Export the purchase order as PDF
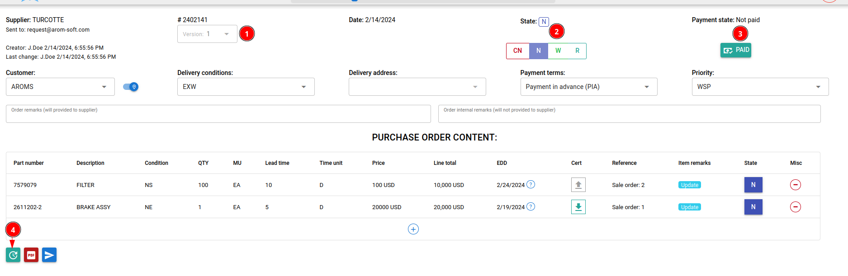Viewport: 848px width, 276px height. (x=31, y=255)
